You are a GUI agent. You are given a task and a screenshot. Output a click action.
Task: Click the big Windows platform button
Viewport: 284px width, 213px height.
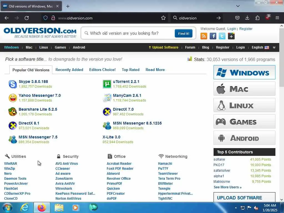click(244, 72)
